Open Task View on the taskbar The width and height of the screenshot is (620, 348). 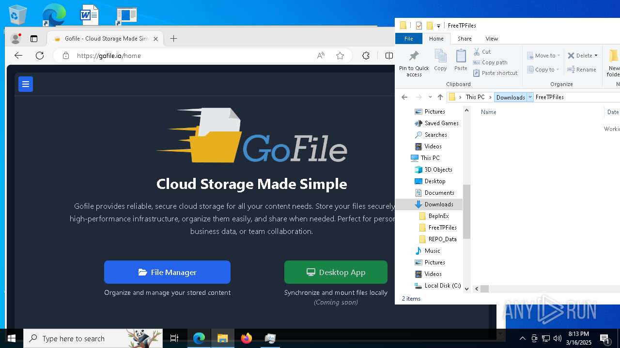point(174,338)
